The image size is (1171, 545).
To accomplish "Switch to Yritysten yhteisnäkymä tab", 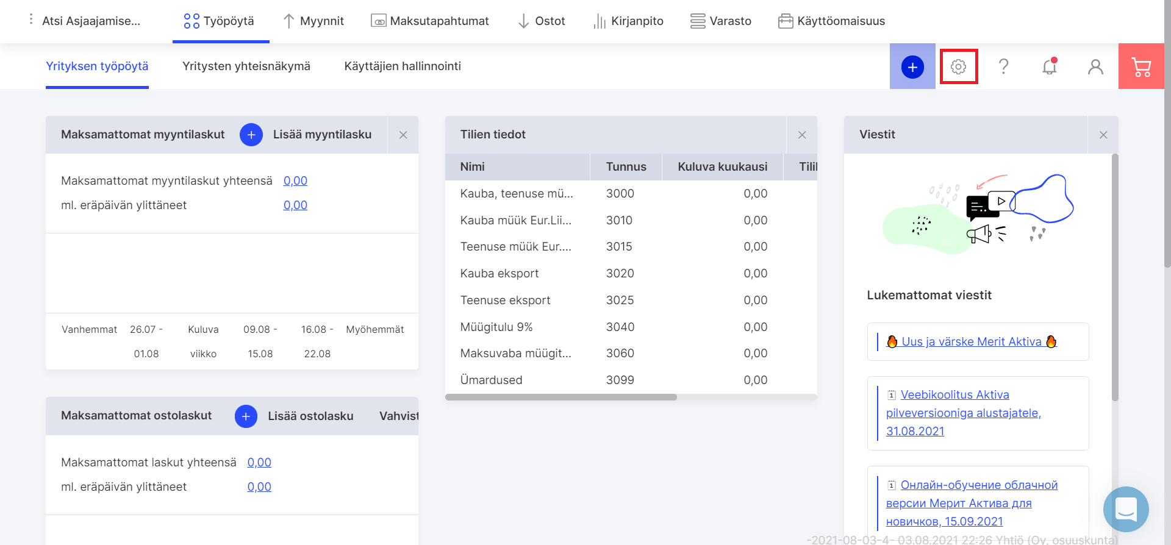I will click(246, 66).
